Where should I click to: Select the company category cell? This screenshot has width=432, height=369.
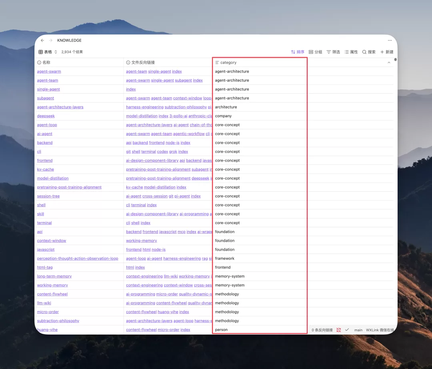click(x=260, y=116)
